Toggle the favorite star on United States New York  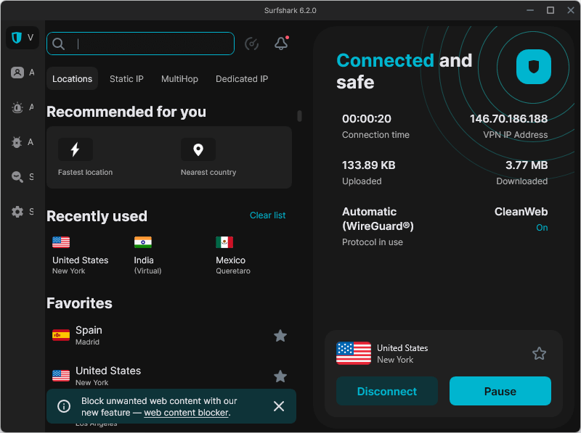(280, 376)
